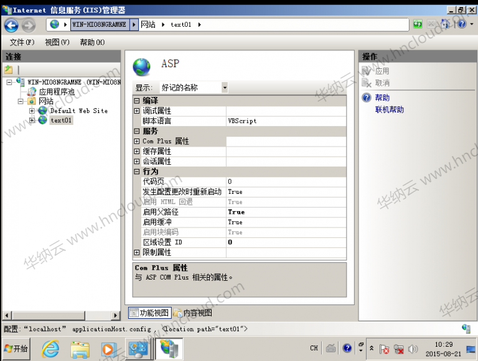This screenshot has height=361, width=478.
Task: Collapse the 服务 section
Action: [x=137, y=131]
